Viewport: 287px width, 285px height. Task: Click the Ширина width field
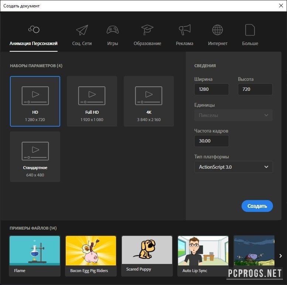click(x=211, y=89)
